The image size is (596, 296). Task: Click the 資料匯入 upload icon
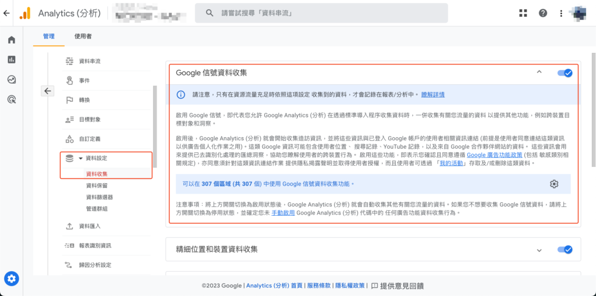click(69, 226)
